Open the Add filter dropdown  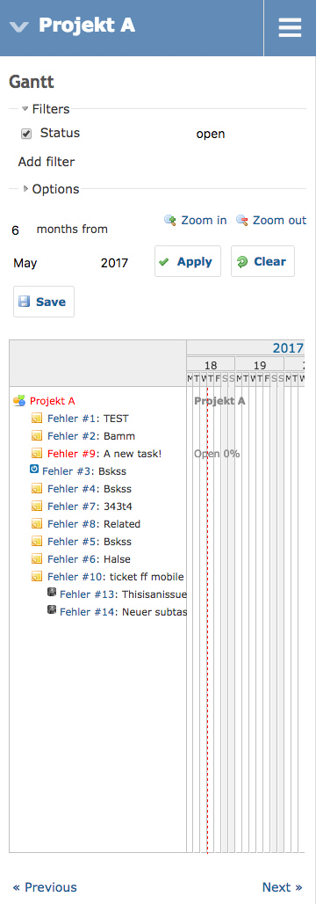coord(46,162)
